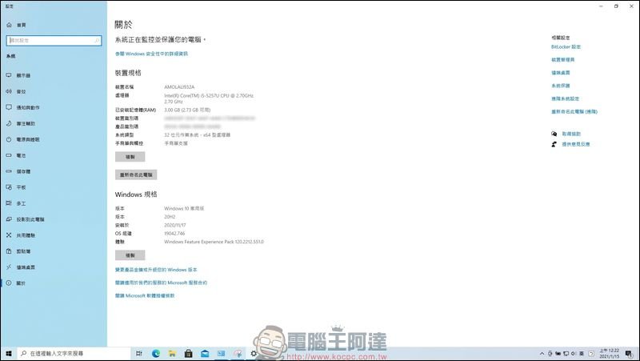Click the Settings gear in the taskbar
This screenshot has height=361, width=640.
254,354
